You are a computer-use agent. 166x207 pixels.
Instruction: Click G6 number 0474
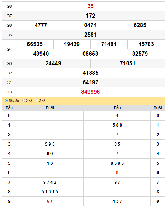(90, 25)
